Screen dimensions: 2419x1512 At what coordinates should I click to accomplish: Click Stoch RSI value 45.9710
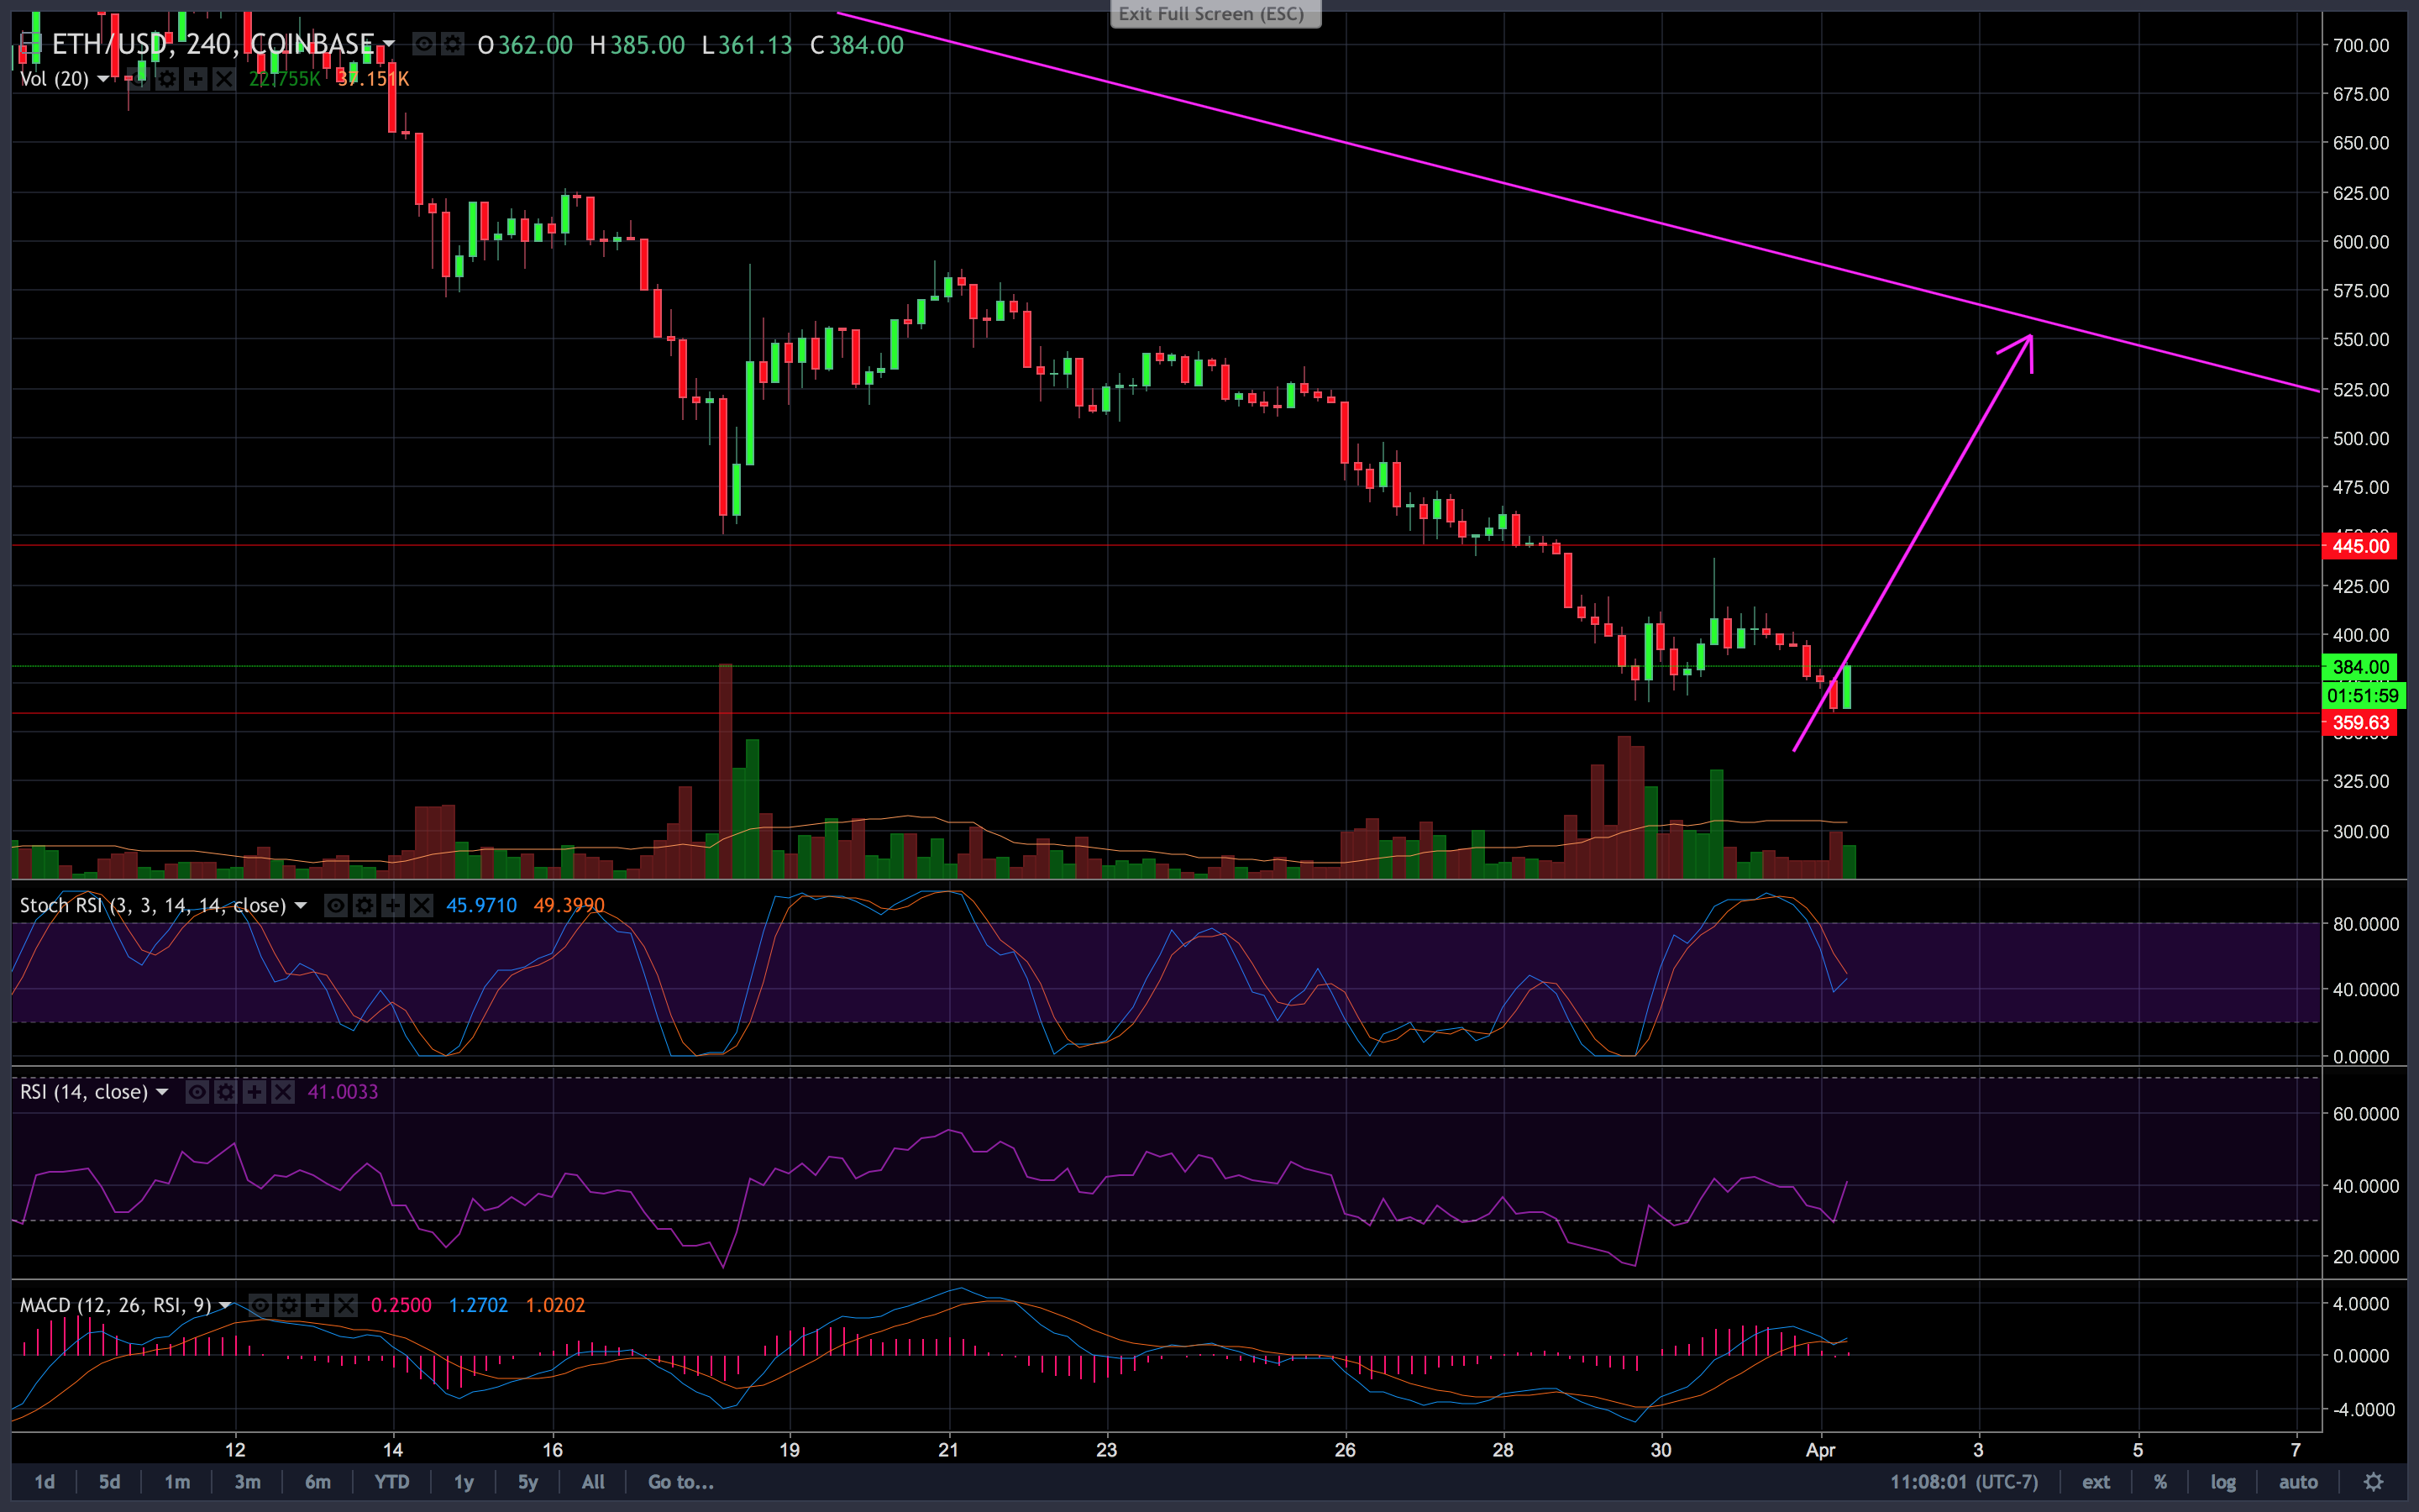[x=482, y=905]
